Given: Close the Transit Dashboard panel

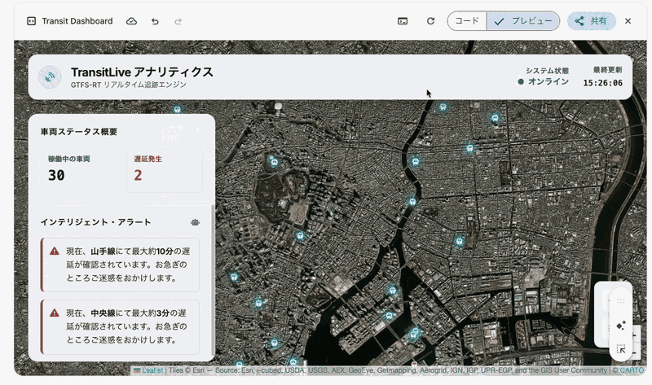Looking at the screenshot, I should tap(628, 21).
